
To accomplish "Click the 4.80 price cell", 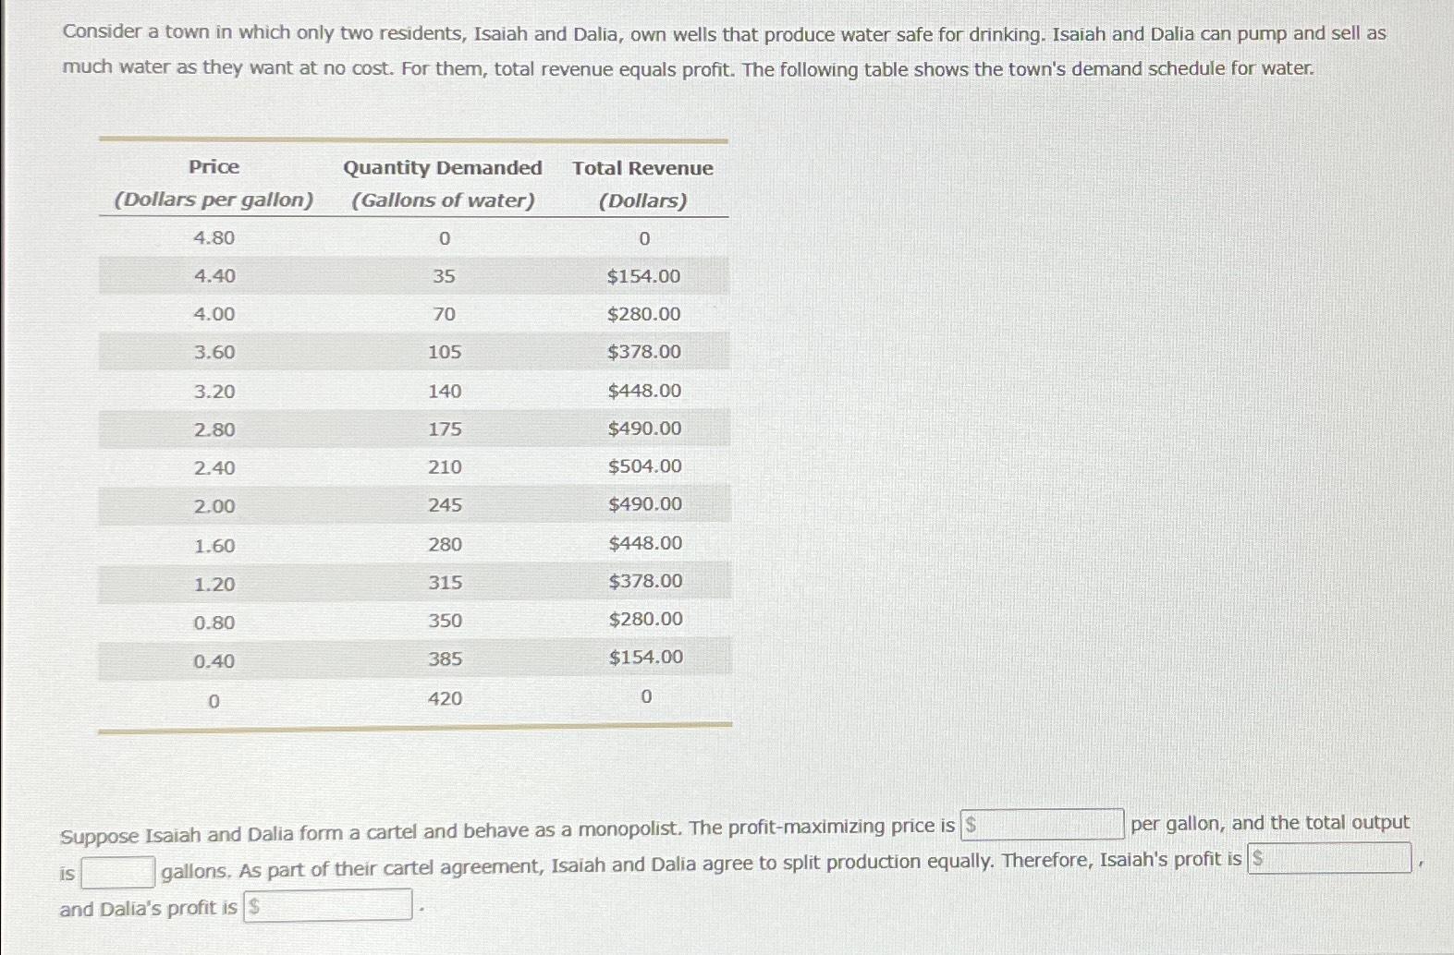I will click(x=214, y=238).
